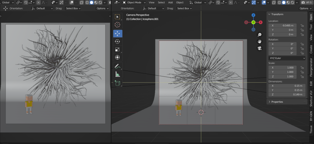Image resolution: width=314 pixels, height=144 pixels.
Task: Lock the Location X value
Action: point(302,26)
